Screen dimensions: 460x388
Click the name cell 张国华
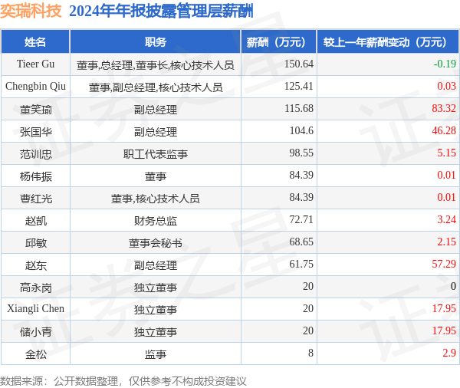35,131
